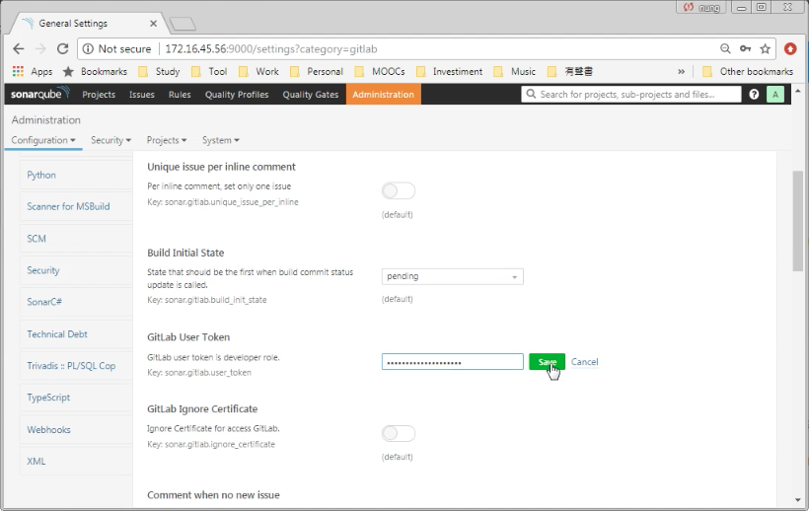The height and width of the screenshot is (511, 809).
Task: Click the scrollbar up arrow
Action: [x=797, y=91]
